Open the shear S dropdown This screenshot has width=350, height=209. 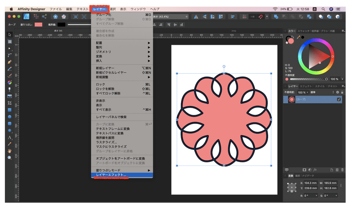pos(336,195)
